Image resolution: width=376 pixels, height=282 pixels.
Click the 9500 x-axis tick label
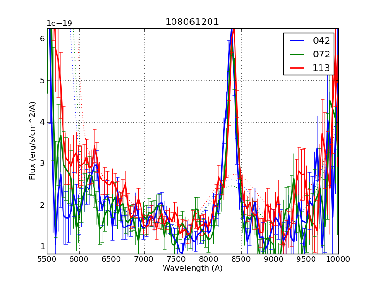tap(306, 259)
